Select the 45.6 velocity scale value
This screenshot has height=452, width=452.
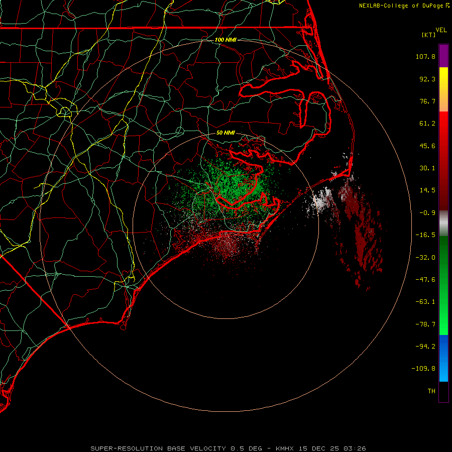[x=427, y=146]
